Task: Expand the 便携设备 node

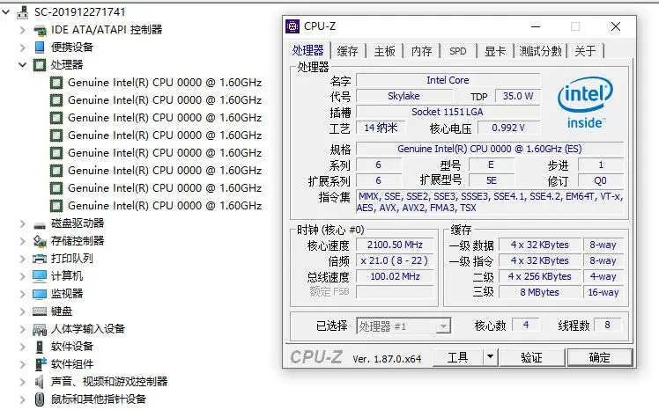Action: coord(23,48)
